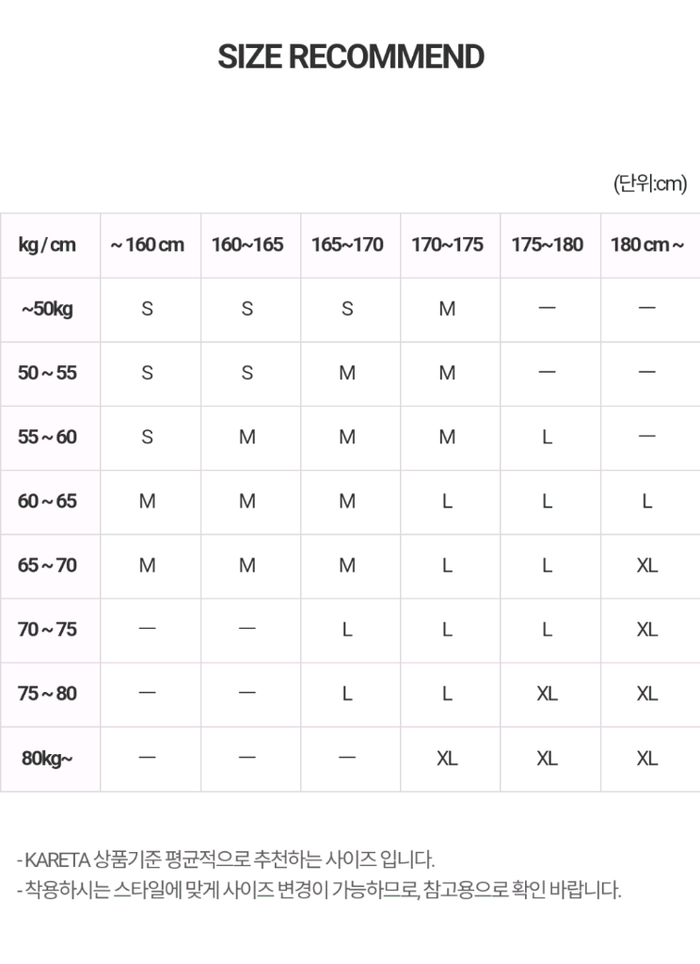
Task: Select the kg / cm header cell
Action: click(x=47, y=245)
